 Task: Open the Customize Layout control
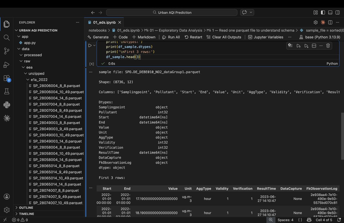point(316,13)
